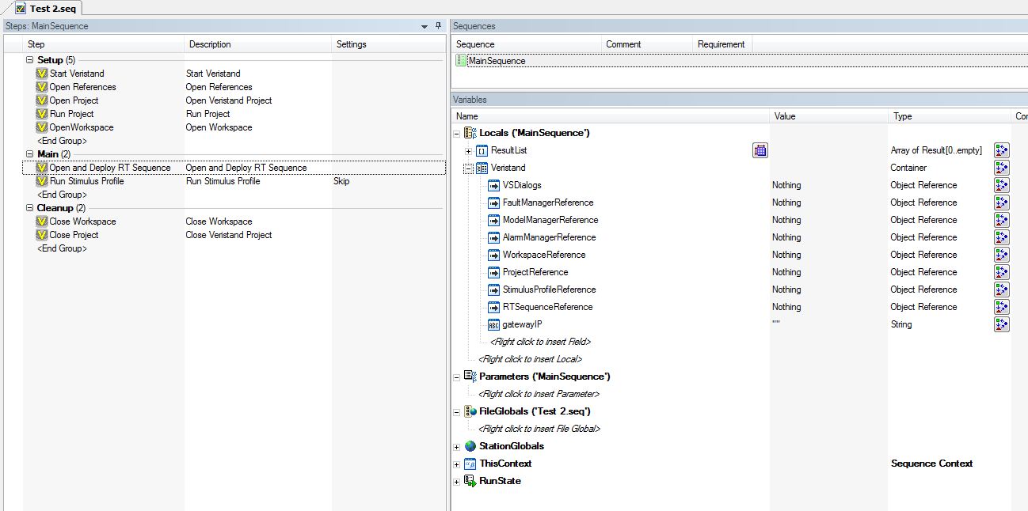1028x511 pixels.
Task: Click the Value cell of gatewayIP
Action: coord(828,324)
